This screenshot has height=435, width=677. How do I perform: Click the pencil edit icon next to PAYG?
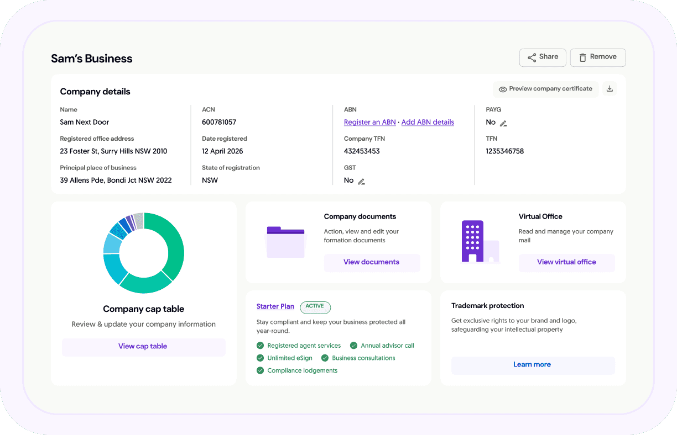point(503,123)
